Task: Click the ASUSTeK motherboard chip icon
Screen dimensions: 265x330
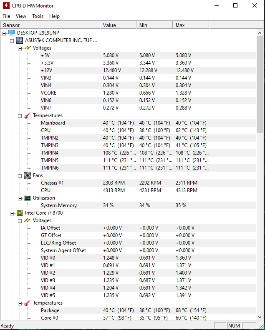Action: [x=20, y=40]
